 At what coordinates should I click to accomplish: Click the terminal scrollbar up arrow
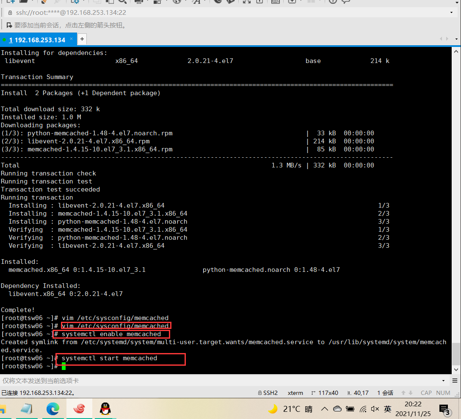[456, 52]
